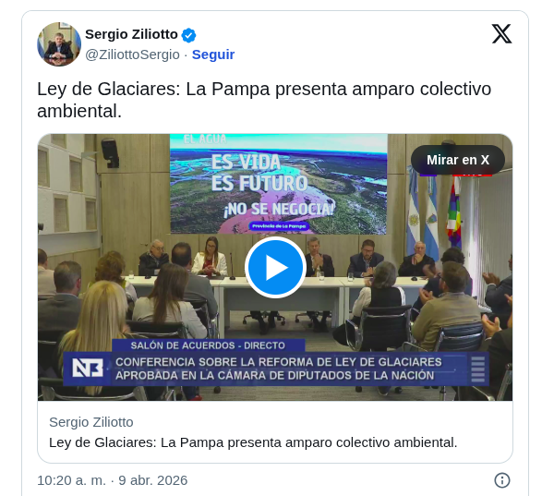Click the Provincia de La Pampa badge
The image size is (554, 496).
click(279, 226)
